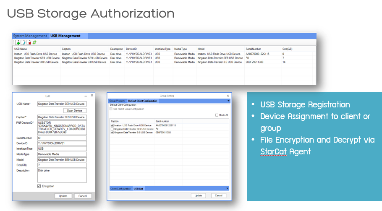The width and height of the screenshot is (382, 211).
Task: Click the underlined StarCat word on slide
Action: coord(274,151)
